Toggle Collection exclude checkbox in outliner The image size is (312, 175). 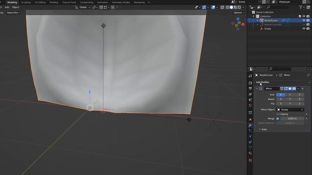(x=300, y=16)
